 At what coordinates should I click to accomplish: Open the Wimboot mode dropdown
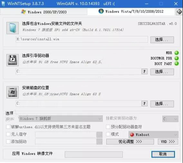(153, 135)
